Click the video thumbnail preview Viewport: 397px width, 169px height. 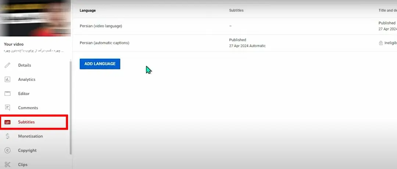tap(35, 18)
